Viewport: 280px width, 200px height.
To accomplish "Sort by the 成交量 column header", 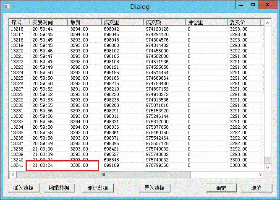I will click(x=122, y=22).
